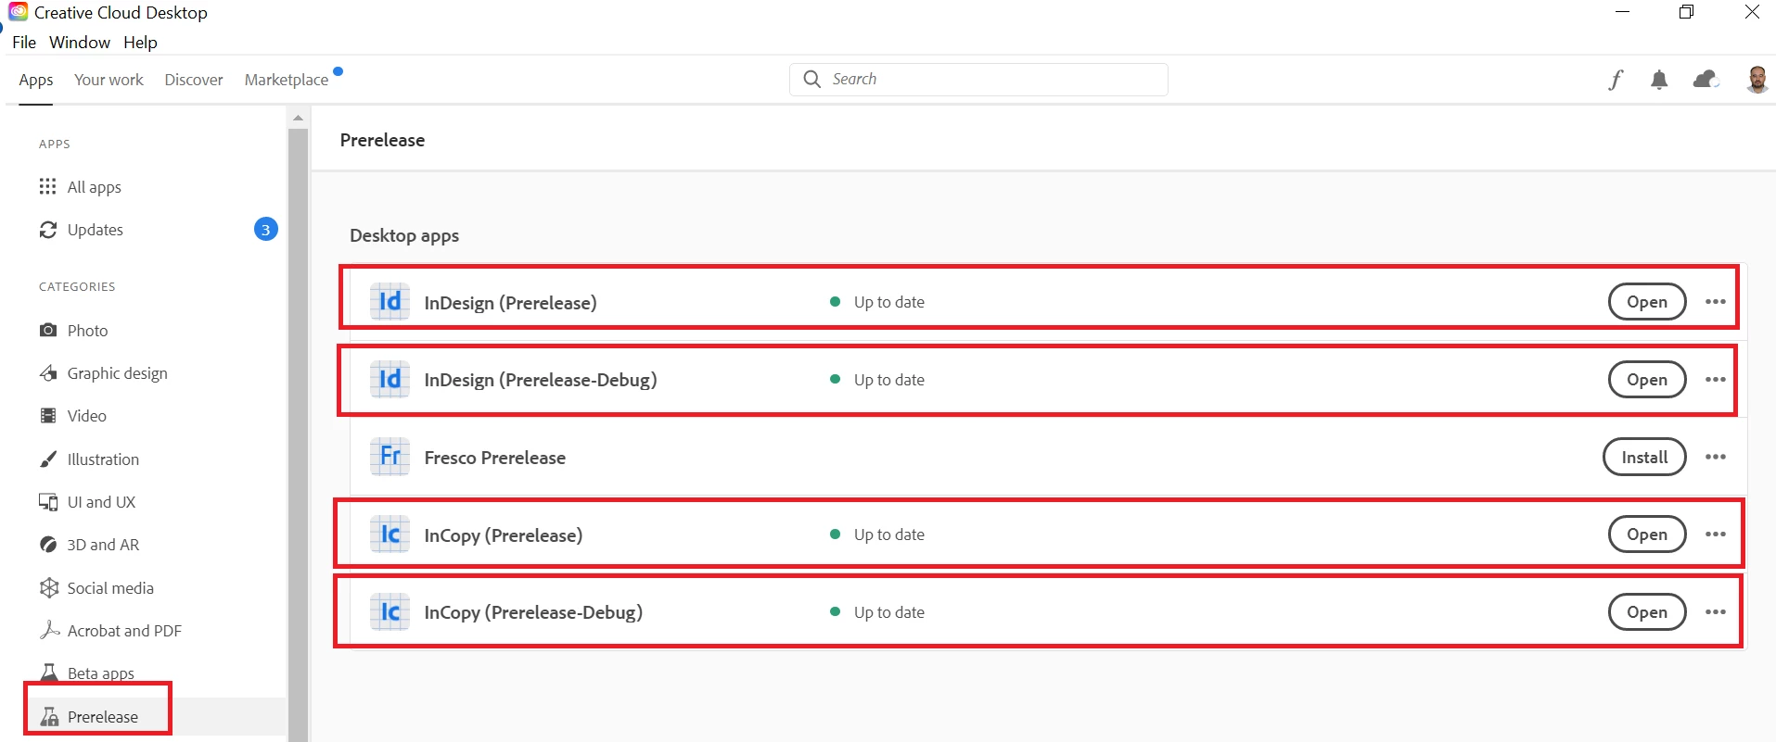Open the Help menu
The image size is (1776, 742).
(140, 43)
